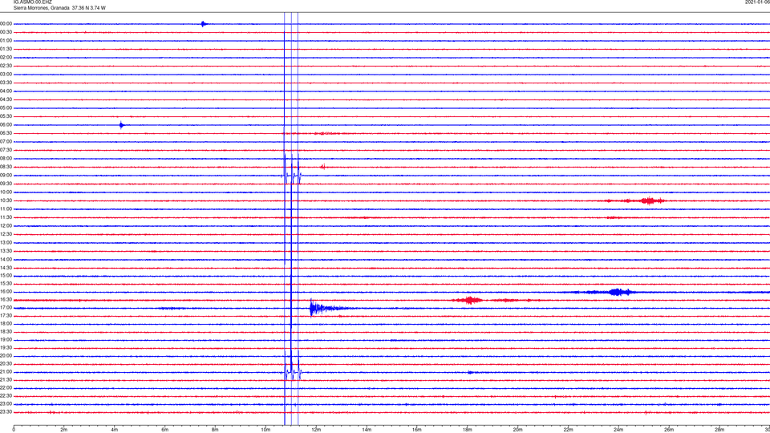Click the 8m axis tick label

[215, 430]
